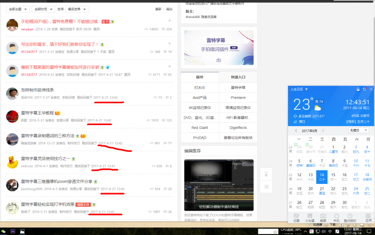The width and height of the screenshot is (375, 235).
Task: Open thread 雷特字幕录制唱词的三种方法
Action: click(x=48, y=135)
